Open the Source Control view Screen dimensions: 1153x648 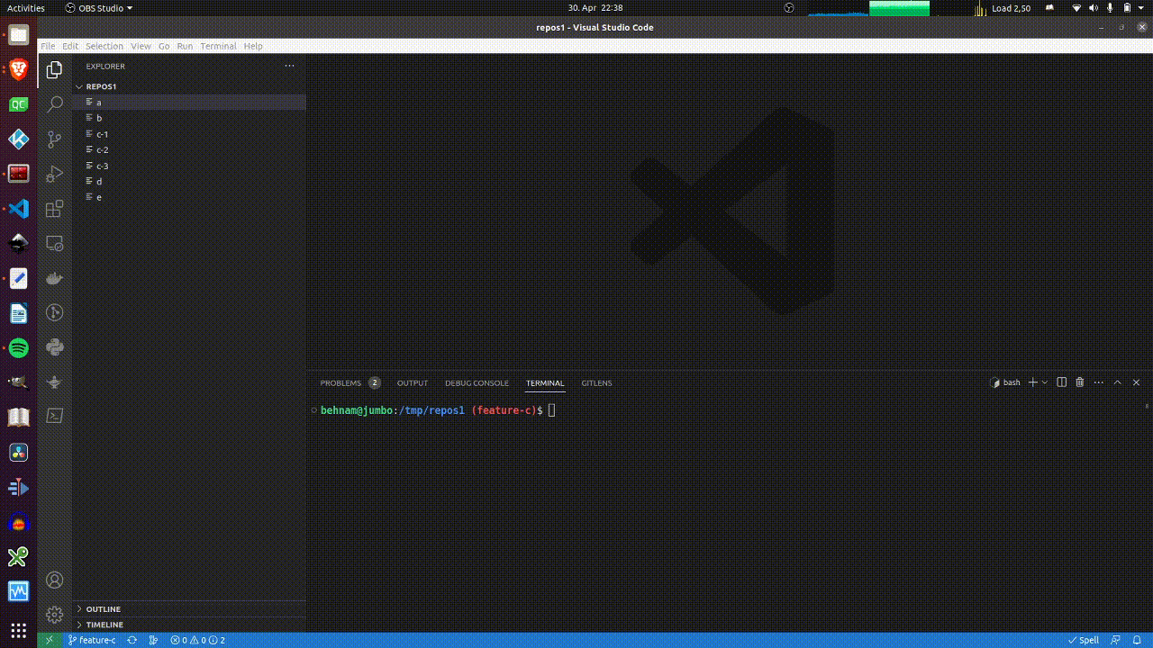[x=54, y=139]
